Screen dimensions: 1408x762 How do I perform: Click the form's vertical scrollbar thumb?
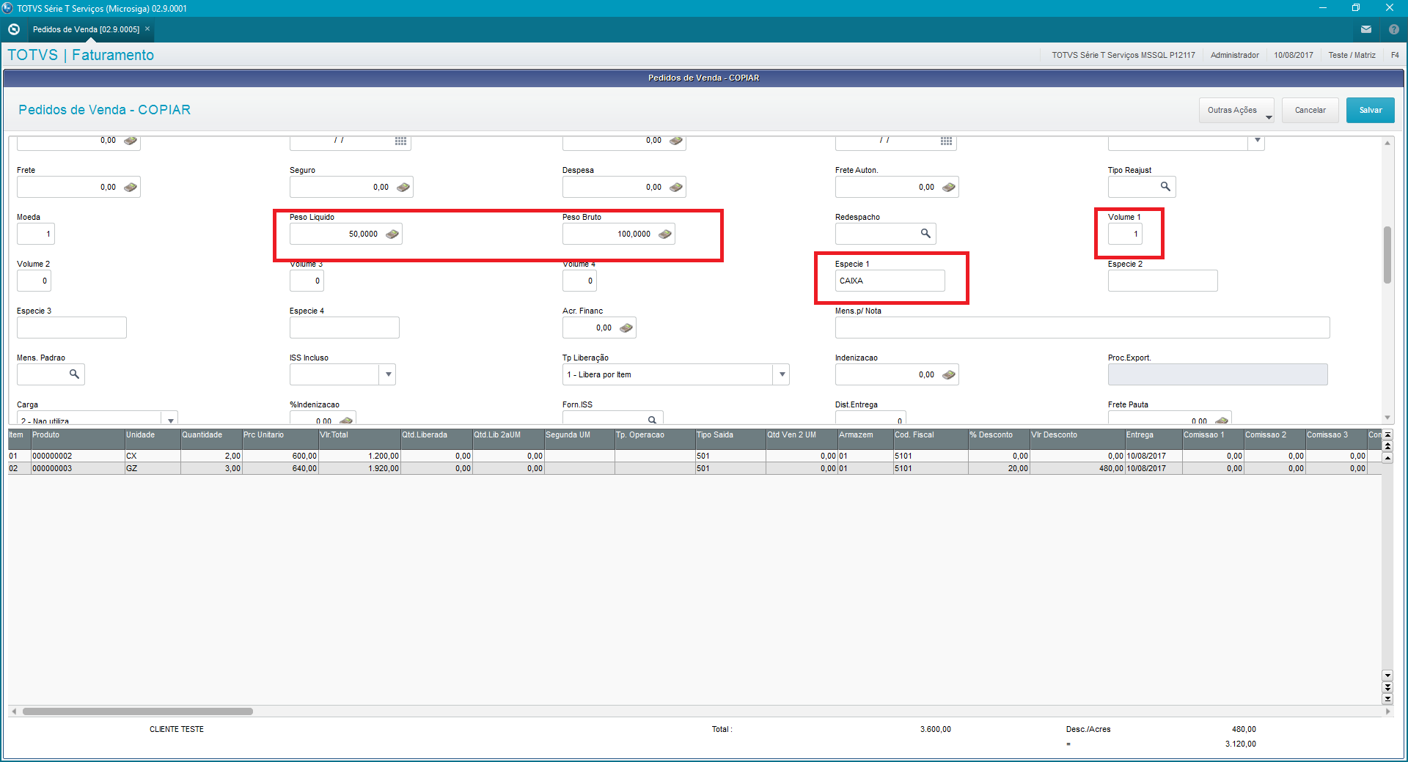pos(1387,255)
